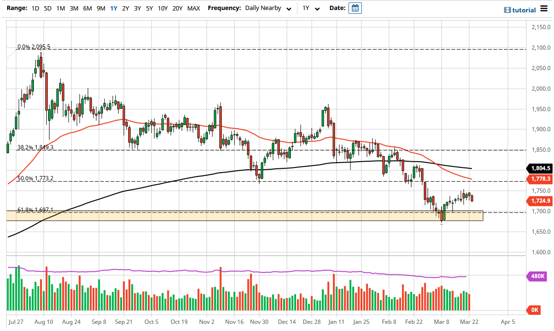Click the 1,650.0 price axis label

(x=541, y=232)
